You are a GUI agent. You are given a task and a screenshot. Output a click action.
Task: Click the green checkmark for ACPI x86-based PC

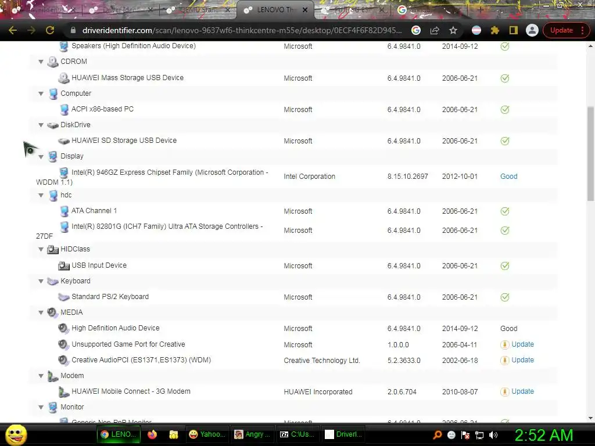point(505,110)
